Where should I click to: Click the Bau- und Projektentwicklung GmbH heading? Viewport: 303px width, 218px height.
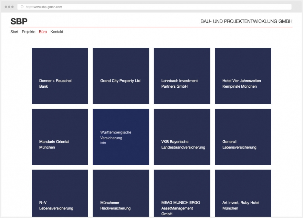click(x=247, y=21)
